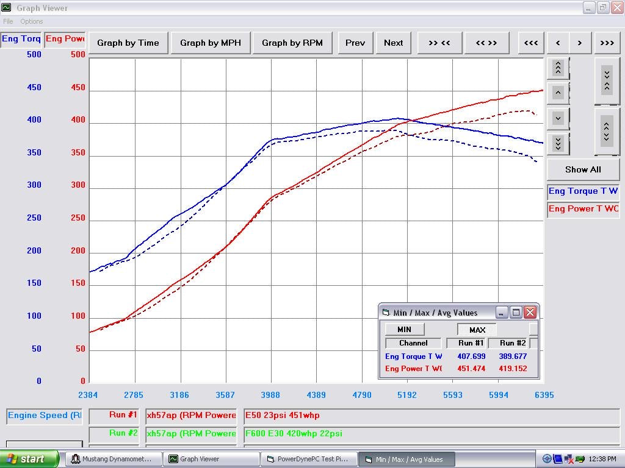The width and height of the screenshot is (625, 468).
Task: Click the single left arrow pan button
Action: pyautogui.click(x=558, y=43)
